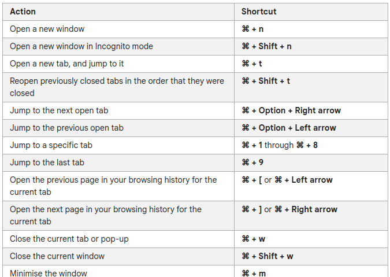
Task: Select the 'Open a new window' row text
Action: pos(47,29)
